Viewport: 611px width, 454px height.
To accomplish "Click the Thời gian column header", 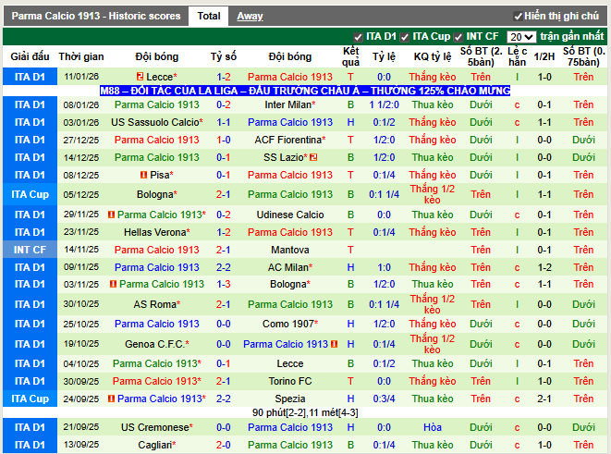I will (x=81, y=57).
